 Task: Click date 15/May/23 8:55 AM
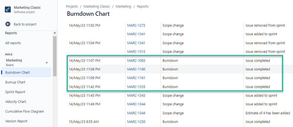84,122
